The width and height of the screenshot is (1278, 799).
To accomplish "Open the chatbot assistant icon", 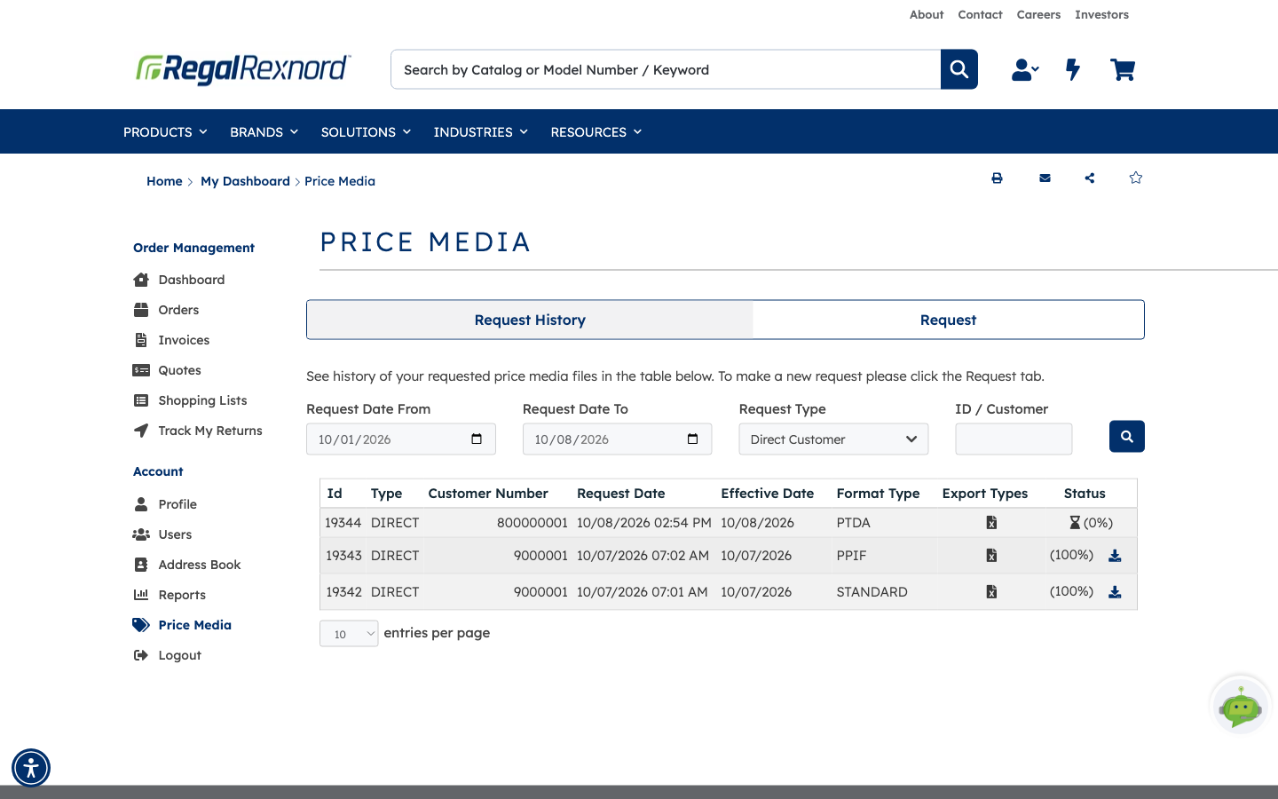I will click(1241, 707).
